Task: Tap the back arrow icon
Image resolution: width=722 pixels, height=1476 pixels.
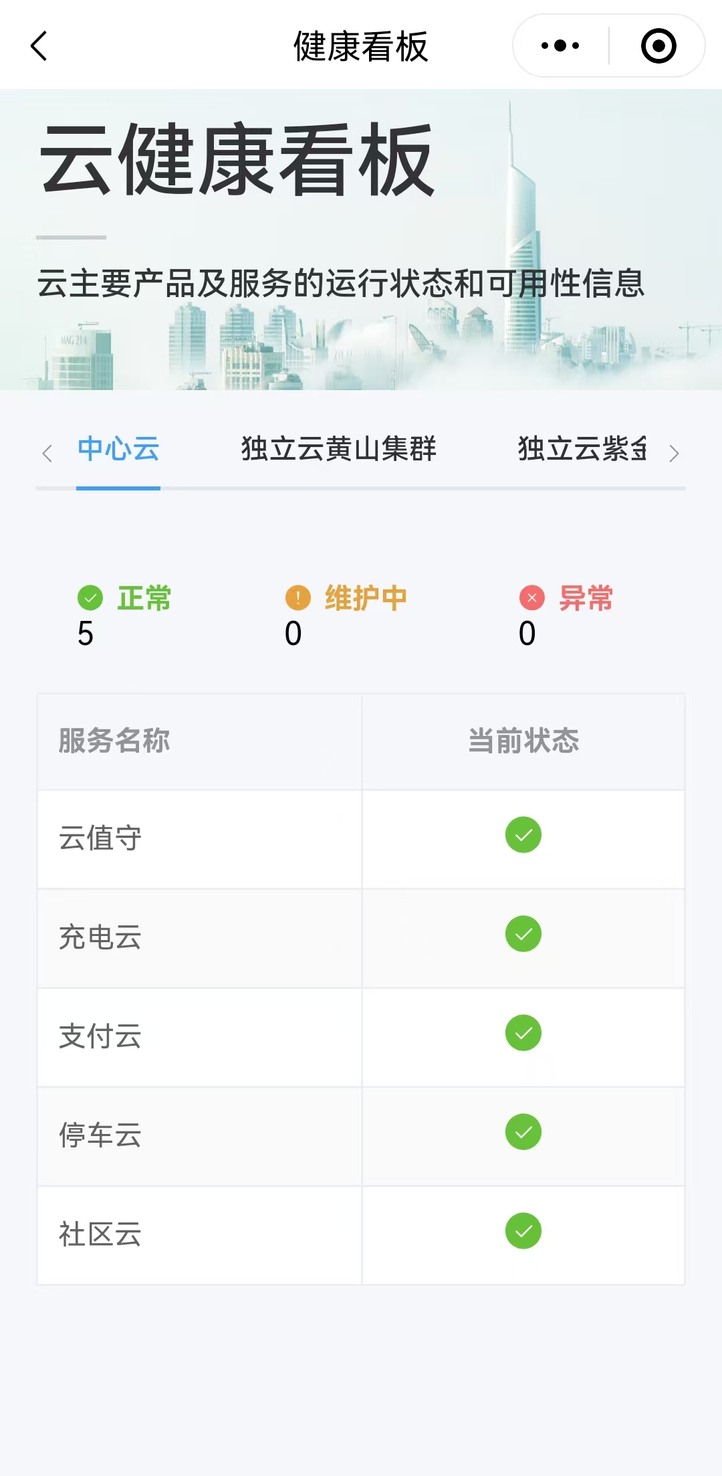Action: click(x=39, y=46)
